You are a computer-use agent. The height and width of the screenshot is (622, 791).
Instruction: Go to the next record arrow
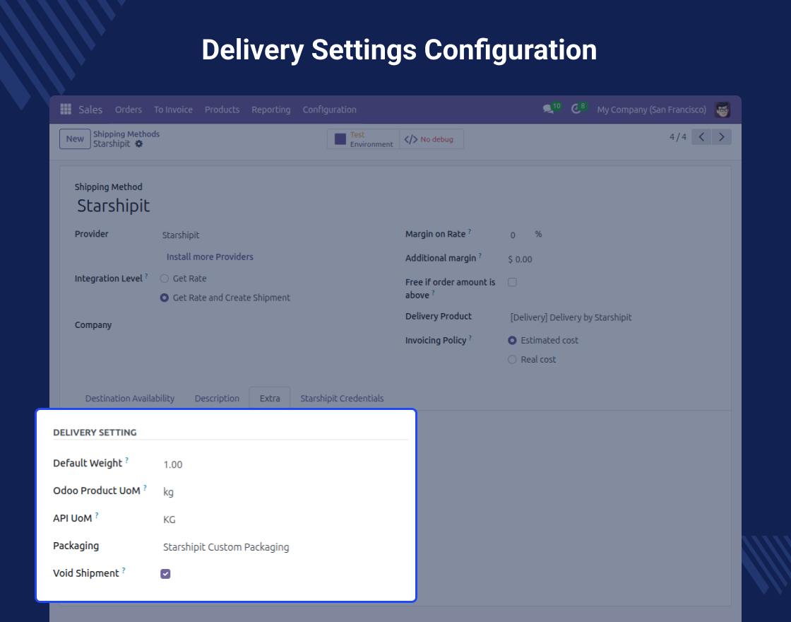coord(721,137)
